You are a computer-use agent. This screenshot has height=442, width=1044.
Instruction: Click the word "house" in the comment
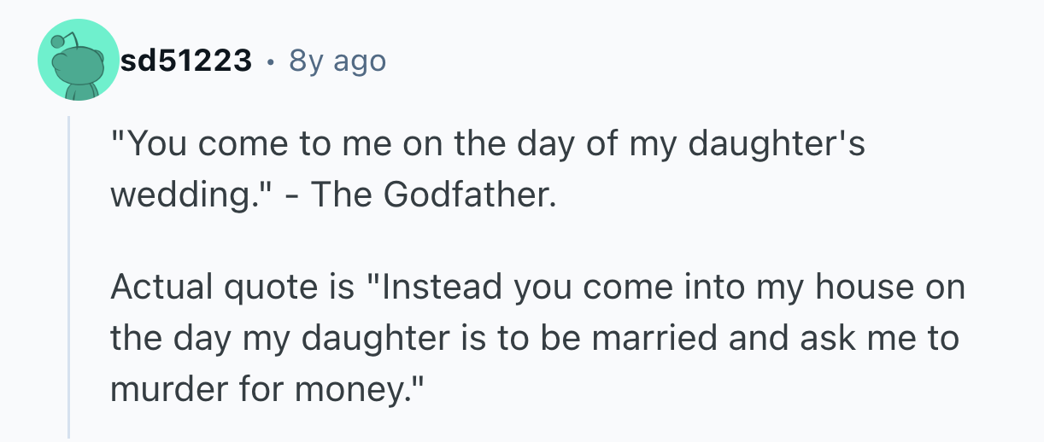pos(859,288)
